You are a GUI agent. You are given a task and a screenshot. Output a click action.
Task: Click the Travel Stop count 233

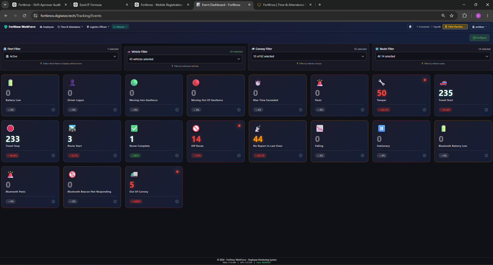[13, 139]
